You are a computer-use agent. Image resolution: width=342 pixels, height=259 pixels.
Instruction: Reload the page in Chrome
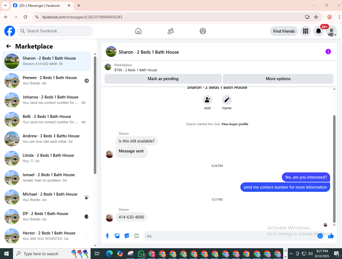[25, 17]
